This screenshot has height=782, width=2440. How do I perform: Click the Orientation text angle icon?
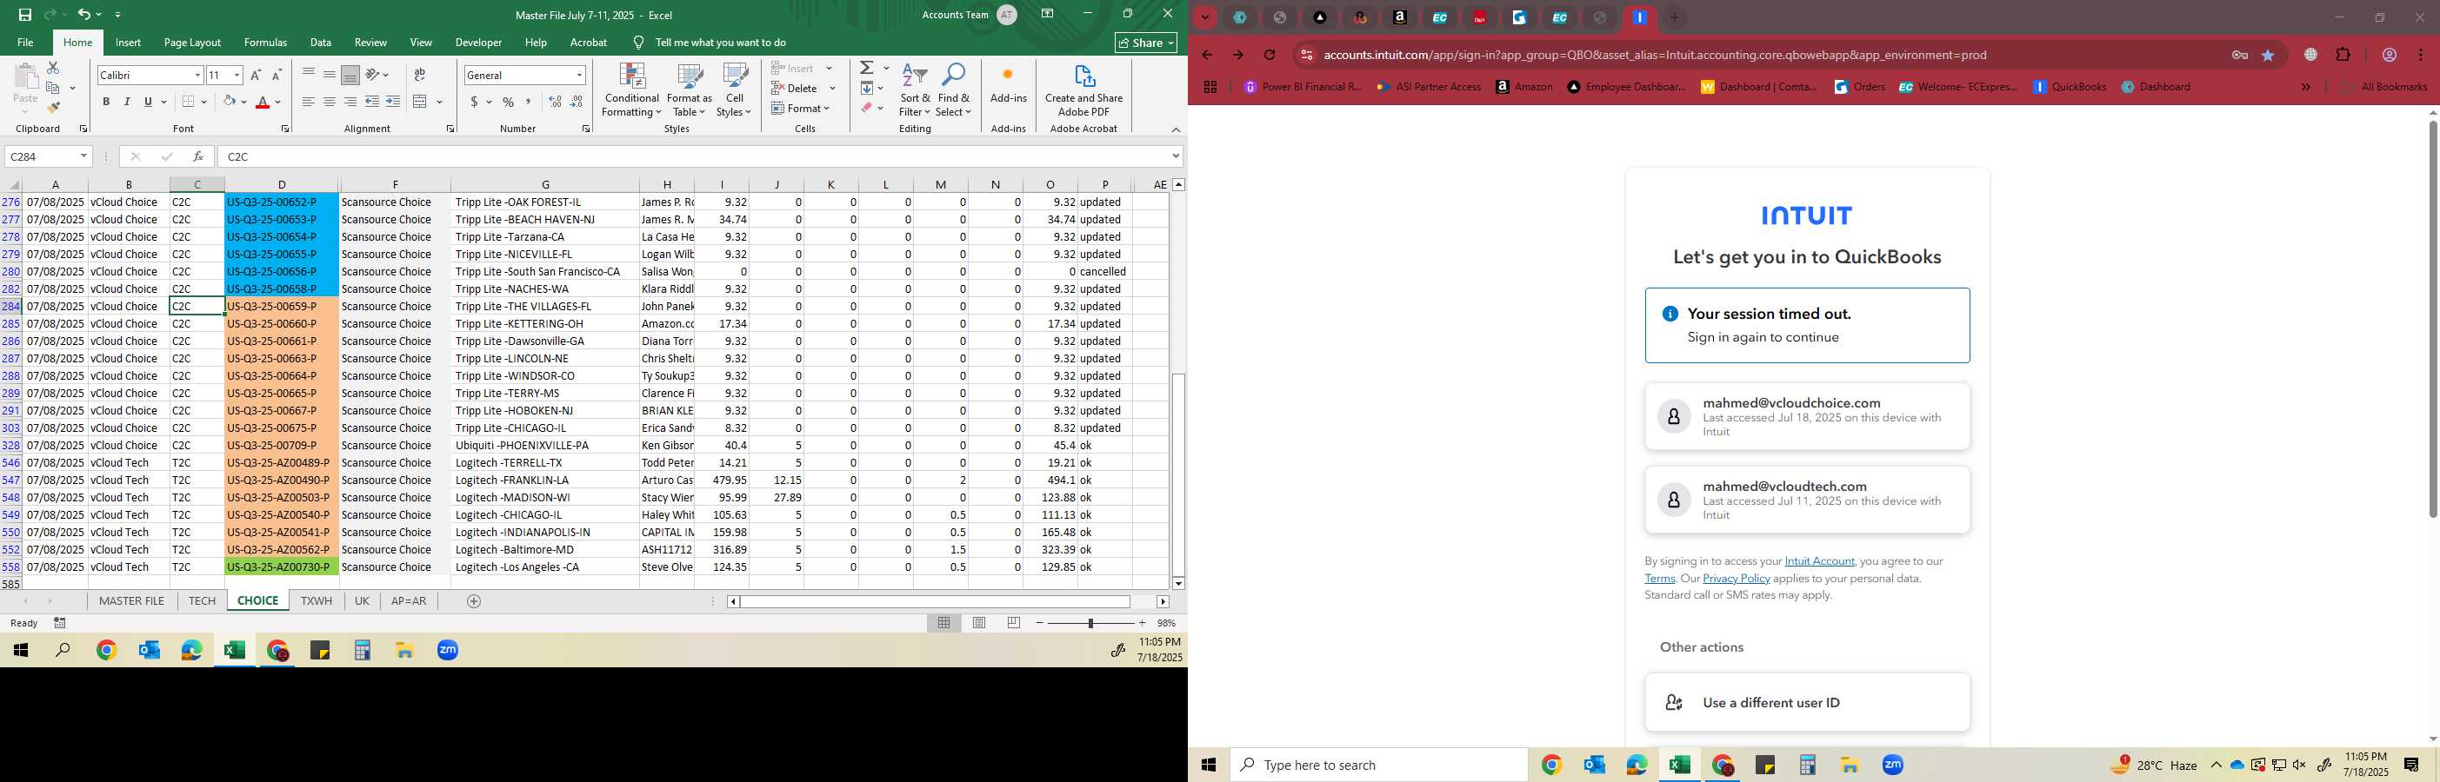(x=373, y=75)
